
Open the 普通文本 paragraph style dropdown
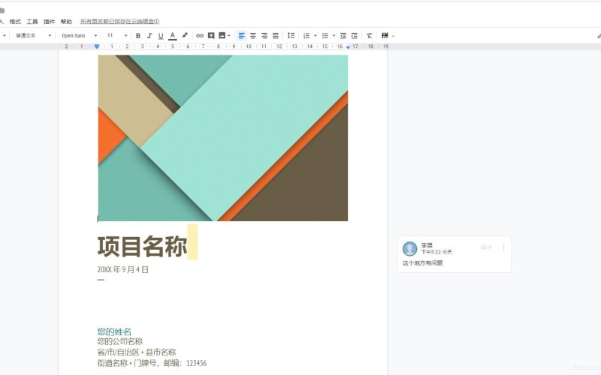(x=33, y=35)
